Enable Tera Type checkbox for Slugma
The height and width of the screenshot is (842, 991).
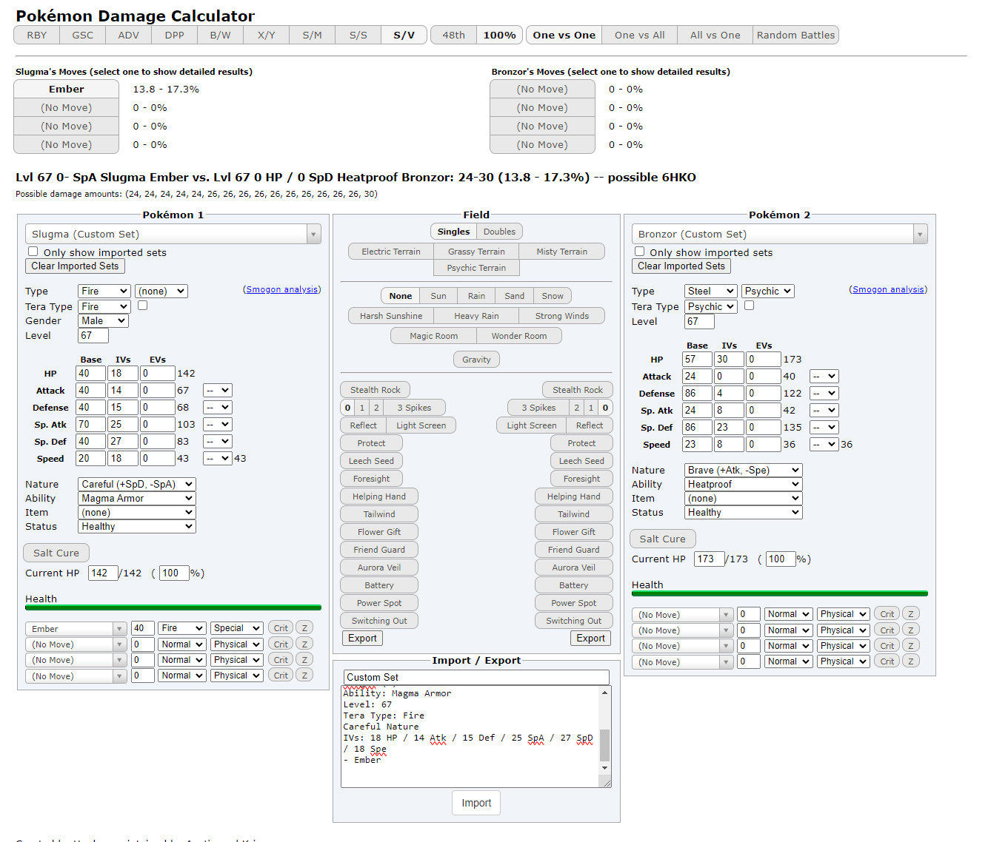click(x=143, y=305)
